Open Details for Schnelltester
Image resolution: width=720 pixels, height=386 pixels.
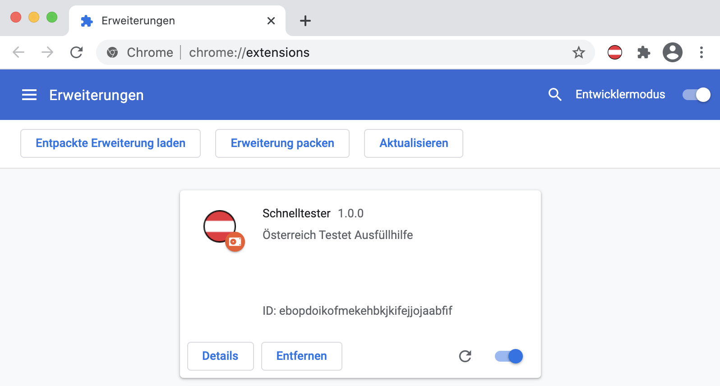221,356
